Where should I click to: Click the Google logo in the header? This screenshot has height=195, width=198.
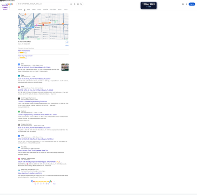9,4
